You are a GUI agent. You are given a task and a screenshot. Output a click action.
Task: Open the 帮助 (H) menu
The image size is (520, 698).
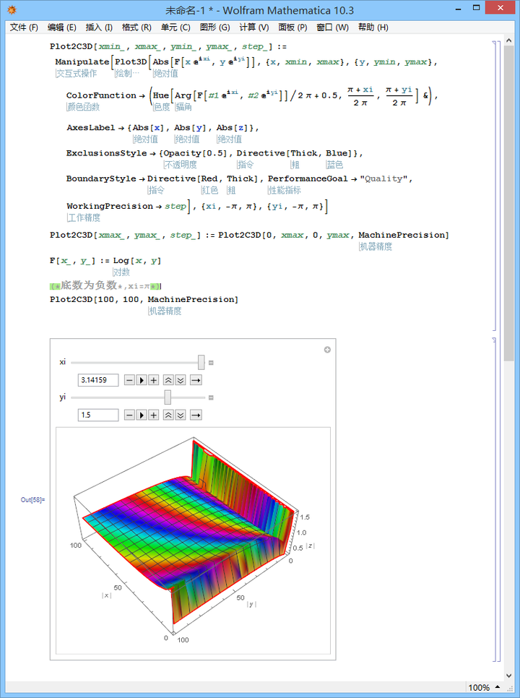pyautogui.click(x=373, y=27)
